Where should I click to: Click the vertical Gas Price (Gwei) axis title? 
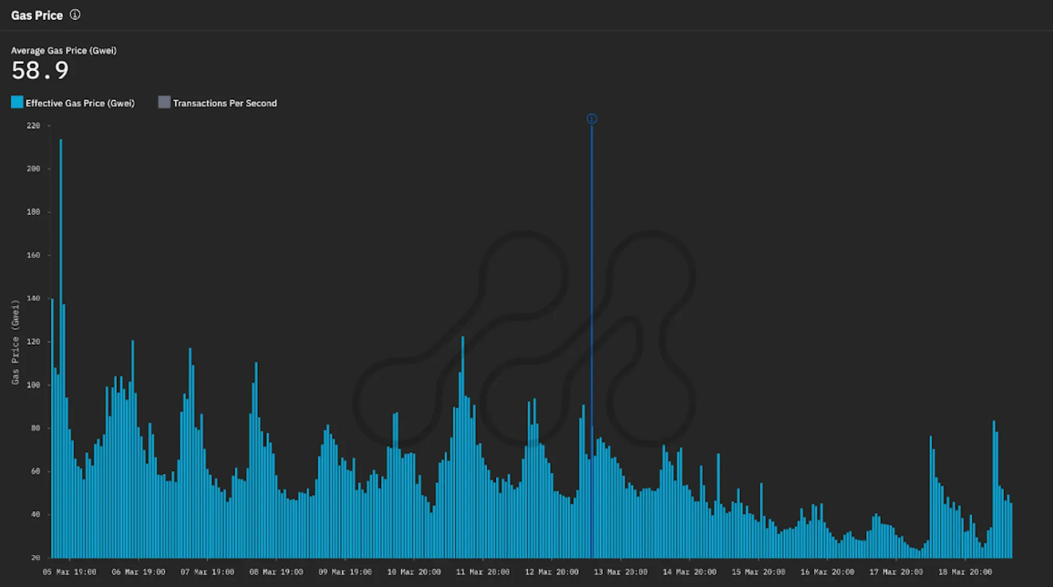click(15, 343)
